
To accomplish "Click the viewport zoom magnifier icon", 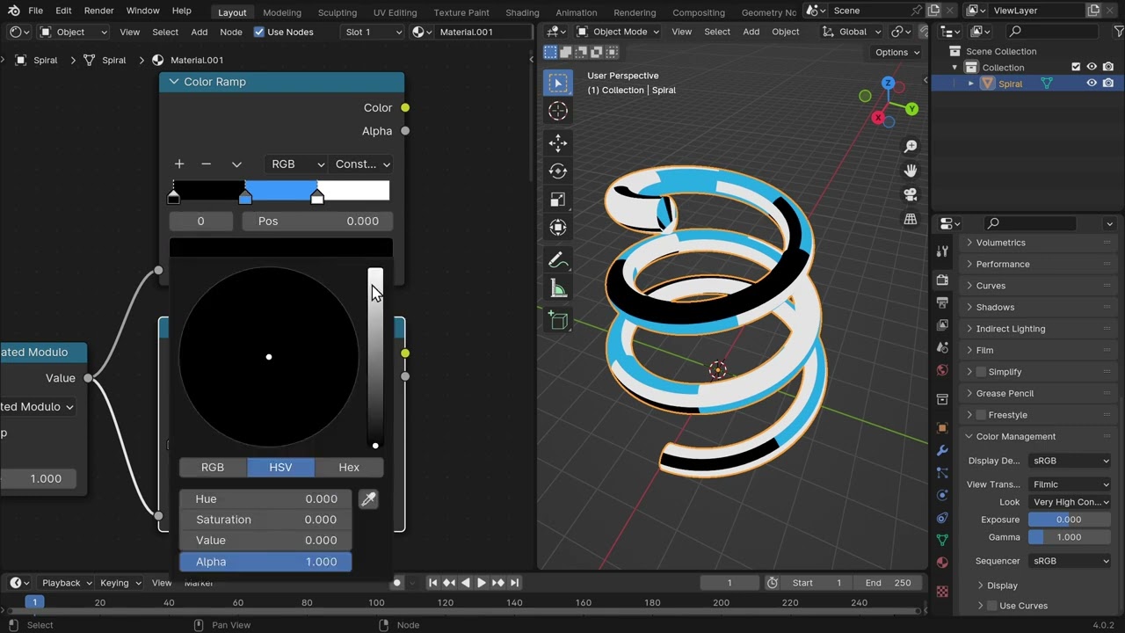I will (x=911, y=146).
